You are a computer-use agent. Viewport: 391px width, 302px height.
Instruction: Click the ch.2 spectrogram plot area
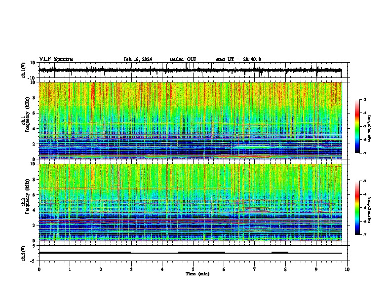coord(190,202)
